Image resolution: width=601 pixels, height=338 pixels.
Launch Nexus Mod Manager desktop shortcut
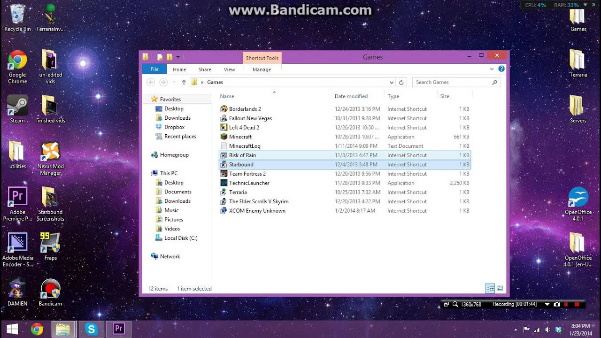(50, 158)
